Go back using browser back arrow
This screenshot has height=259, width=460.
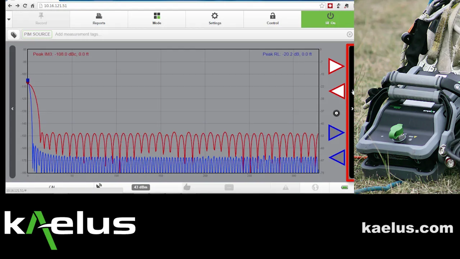[x=10, y=6]
